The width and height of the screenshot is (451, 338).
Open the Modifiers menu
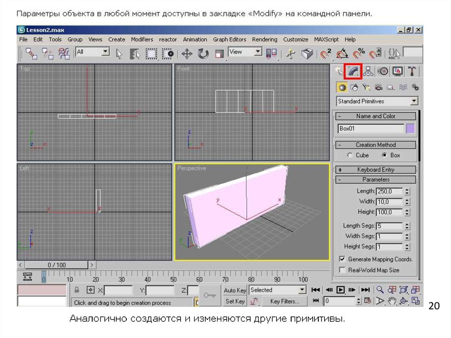[x=142, y=40]
